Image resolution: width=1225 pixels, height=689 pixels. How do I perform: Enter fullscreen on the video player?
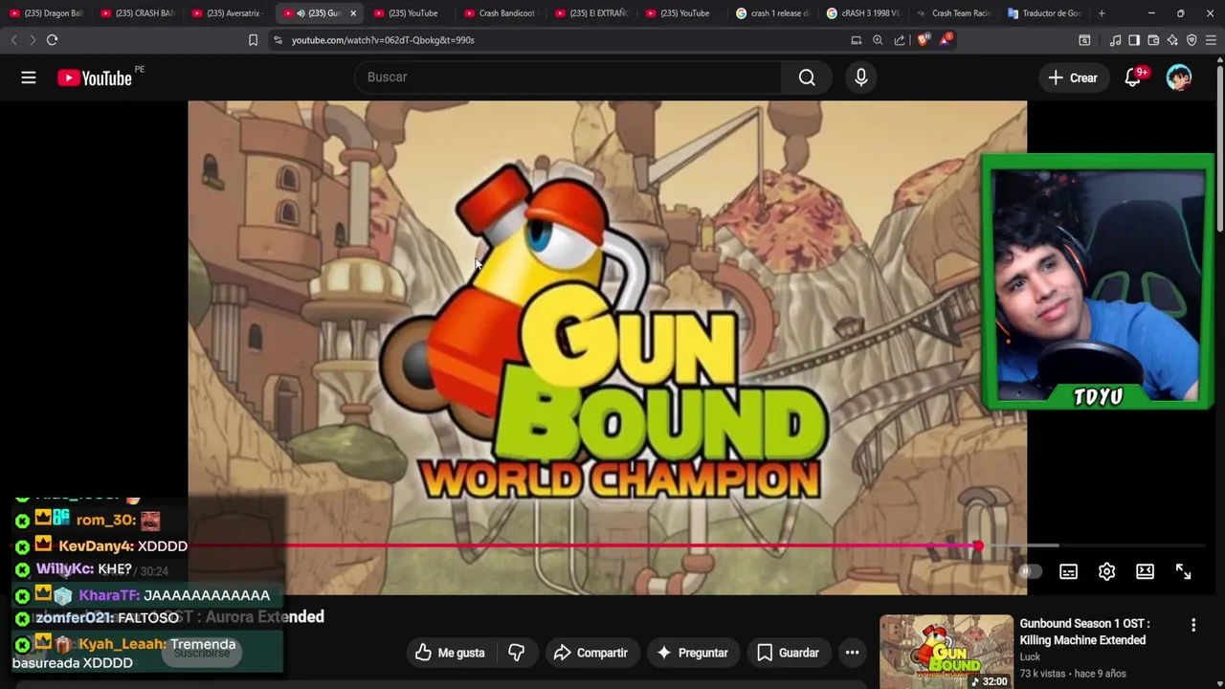(1183, 571)
